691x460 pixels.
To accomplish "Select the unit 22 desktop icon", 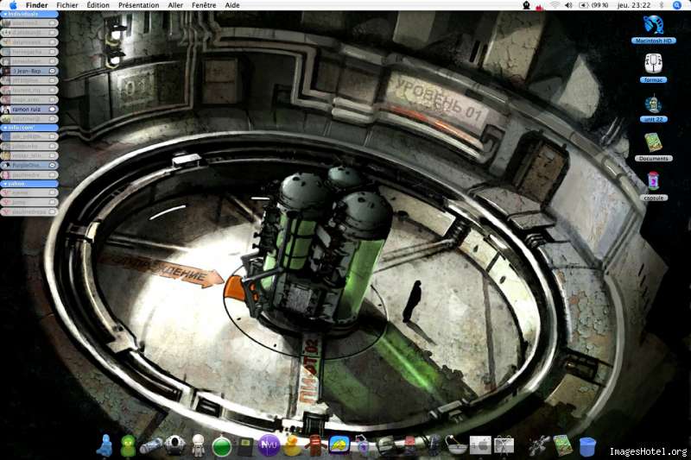I will point(653,107).
